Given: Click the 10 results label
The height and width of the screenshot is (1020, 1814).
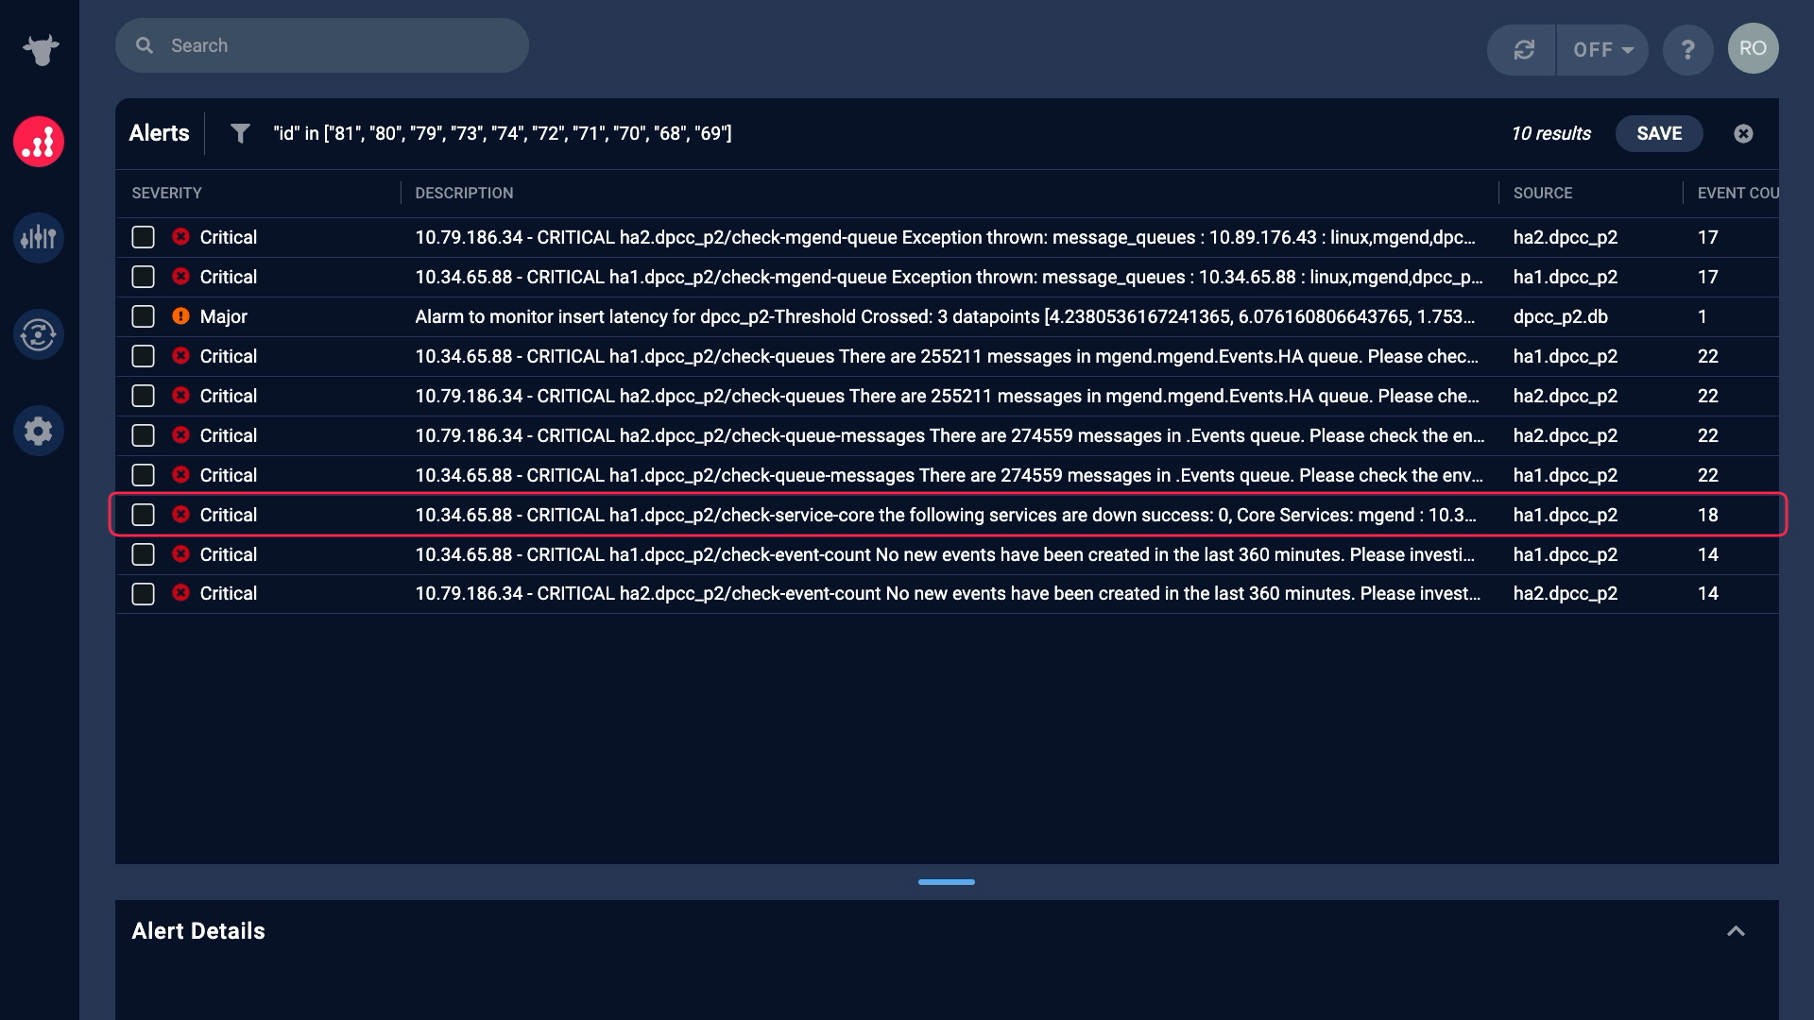Looking at the screenshot, I should [x=1550, y=133].
